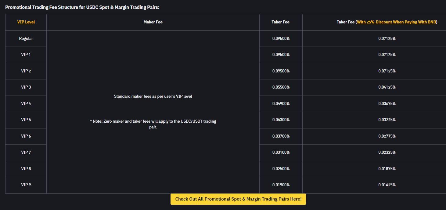Open the 25% Discount When Paying With BNB link

tap(397, 22)
